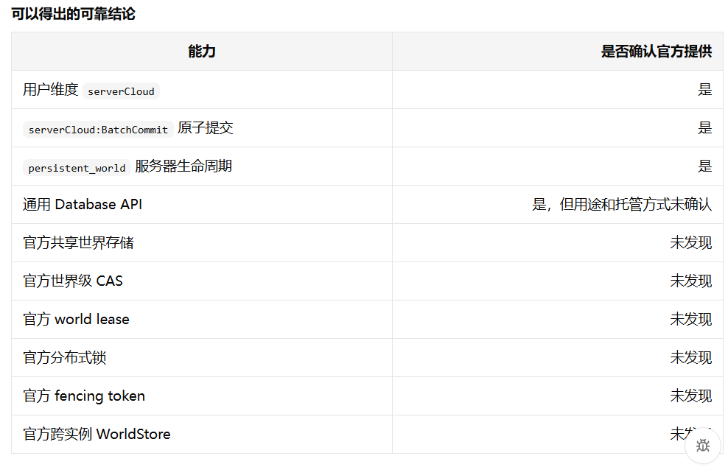The image size is (728, 467).
Task: Click the 可以得出的可靠结论 heading
Action: pyautogui.click(x=74, y=14)
